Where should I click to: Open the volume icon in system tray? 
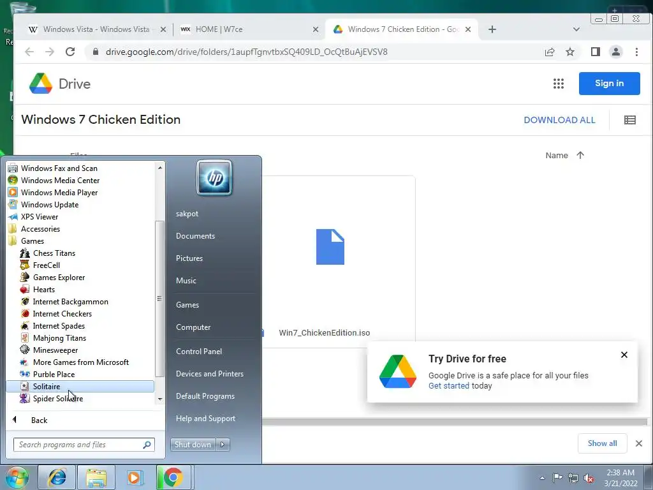click(x=589, y=478)
